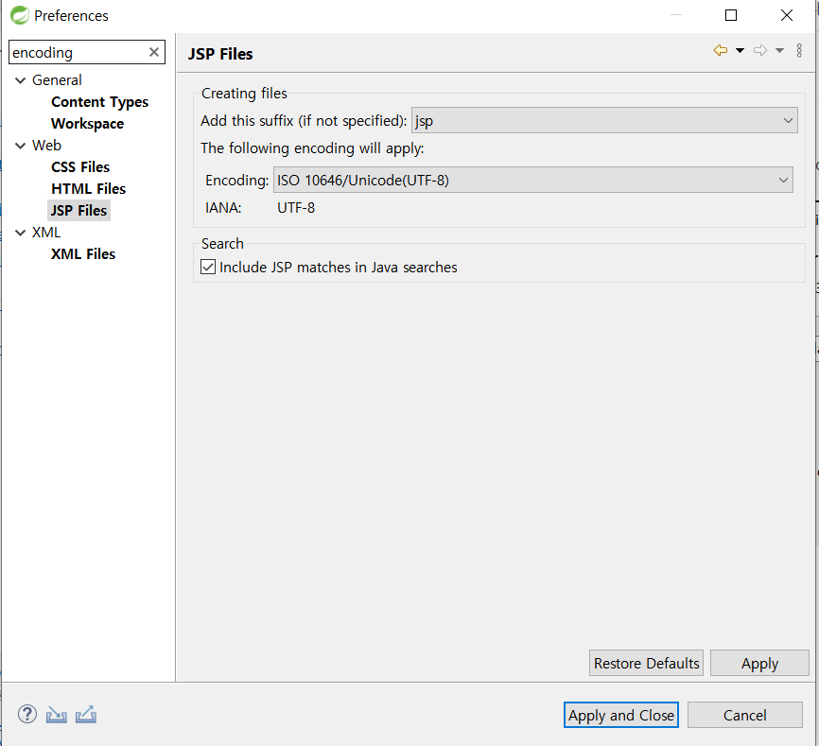Select the Web category label
The width and height of the screenshot is (819, 746).
46,146
